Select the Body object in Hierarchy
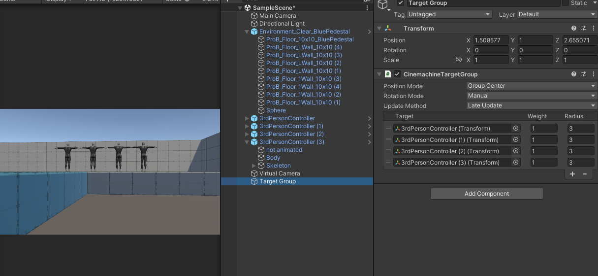Screen dimensions: 598x276 [x=273, y=158]
